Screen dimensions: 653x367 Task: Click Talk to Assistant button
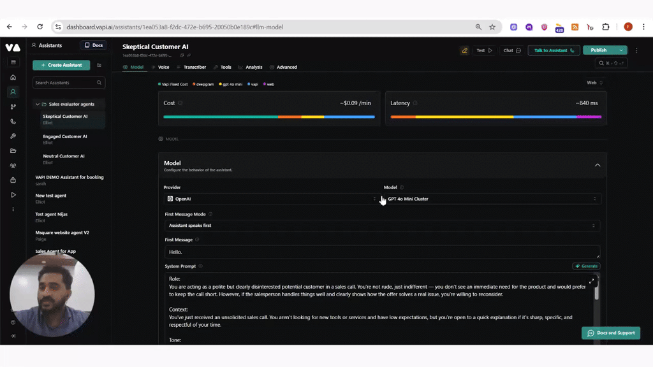click(x=554, y=50)
